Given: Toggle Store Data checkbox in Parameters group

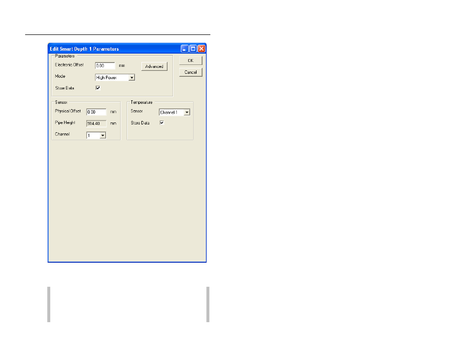Looking at the screenshot, I should tap(98, 88).
